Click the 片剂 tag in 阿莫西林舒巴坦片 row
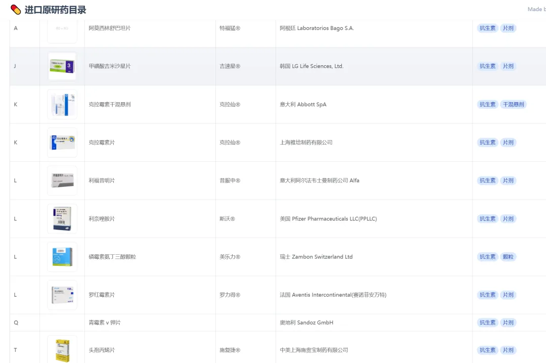The image size is (546, 363). 508,28
